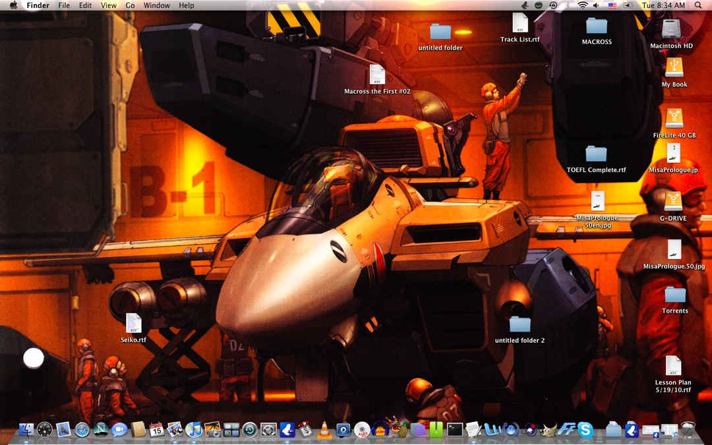Open Spaces from the Dock
This screenshot has width=712, height=445.
tap(231, 429)
